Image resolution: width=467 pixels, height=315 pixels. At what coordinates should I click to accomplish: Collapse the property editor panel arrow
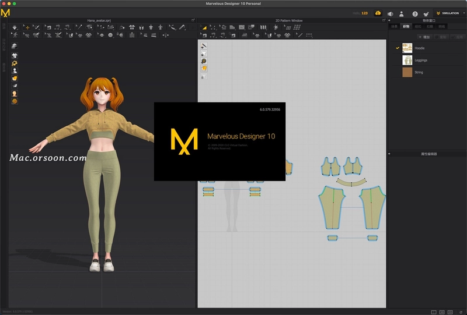click(389, 154)
